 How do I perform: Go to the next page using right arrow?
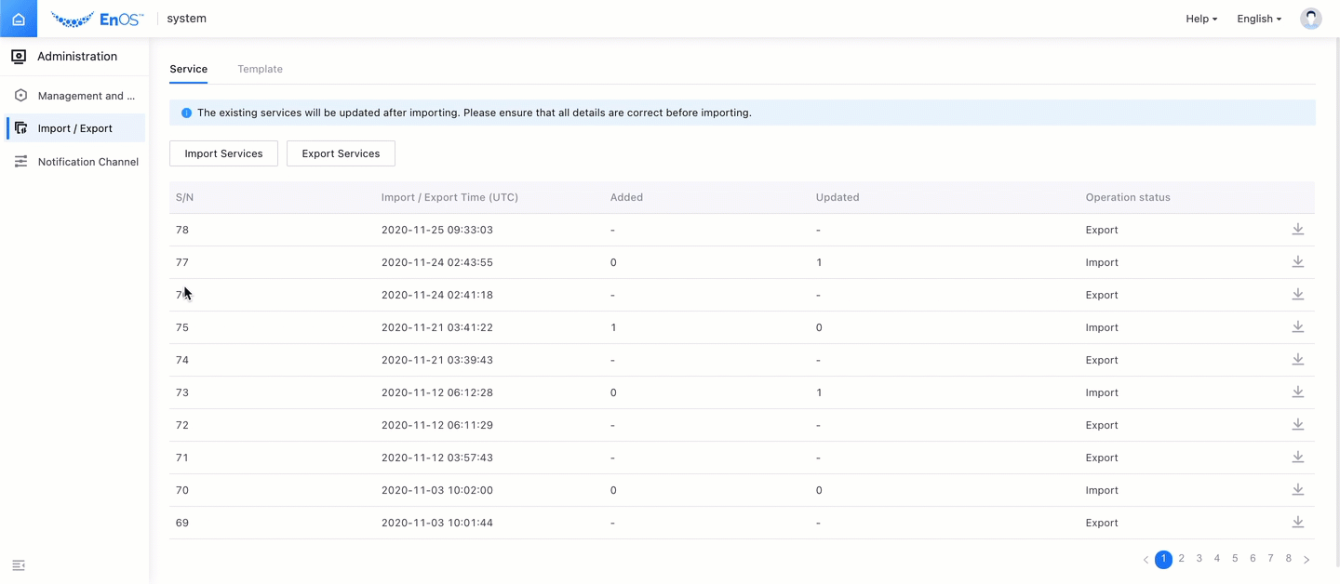click(x=1306, y=560)
